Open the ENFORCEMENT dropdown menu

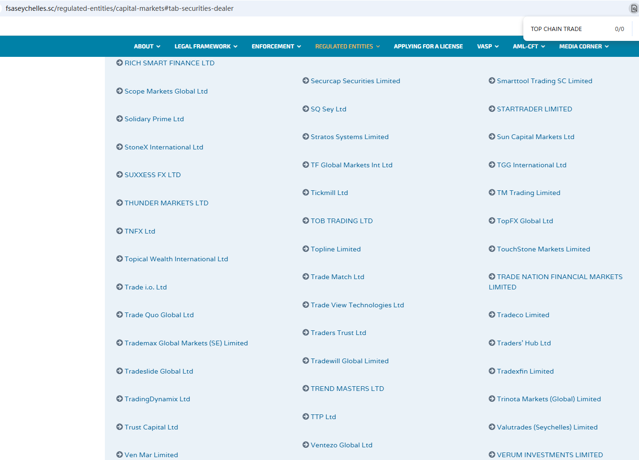[276, 46]
